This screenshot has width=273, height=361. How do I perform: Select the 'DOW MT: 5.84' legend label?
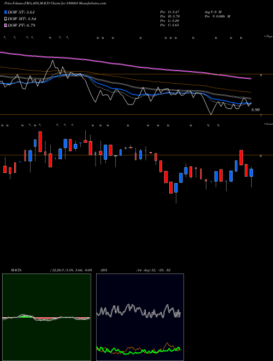tap(22, 19)
